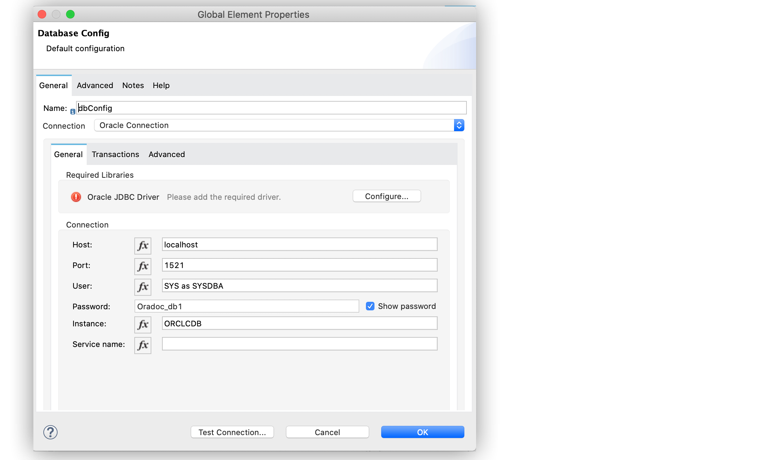This screenshot has width=761, height=460.
Task: Open the Notes tab
Action: tap(133, 85)
